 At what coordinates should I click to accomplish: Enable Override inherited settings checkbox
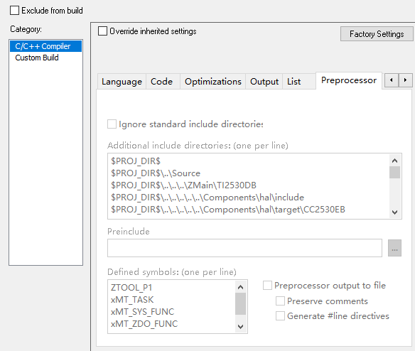pyautogui.click(x=103, y=31)
